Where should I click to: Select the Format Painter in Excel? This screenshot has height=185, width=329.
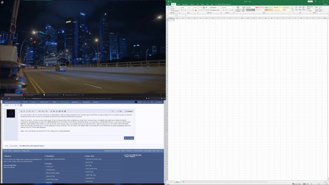pos(175,11)
